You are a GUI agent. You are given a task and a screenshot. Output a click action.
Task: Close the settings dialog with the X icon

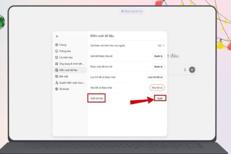pyautogui.click(x=57, y=37)
